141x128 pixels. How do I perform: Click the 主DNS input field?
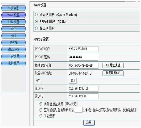[83, 88]
